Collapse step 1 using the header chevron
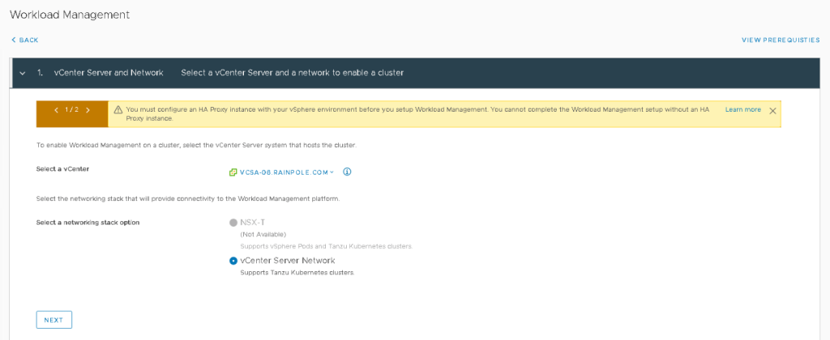830x340 pixels. click(x=23, y=73)
